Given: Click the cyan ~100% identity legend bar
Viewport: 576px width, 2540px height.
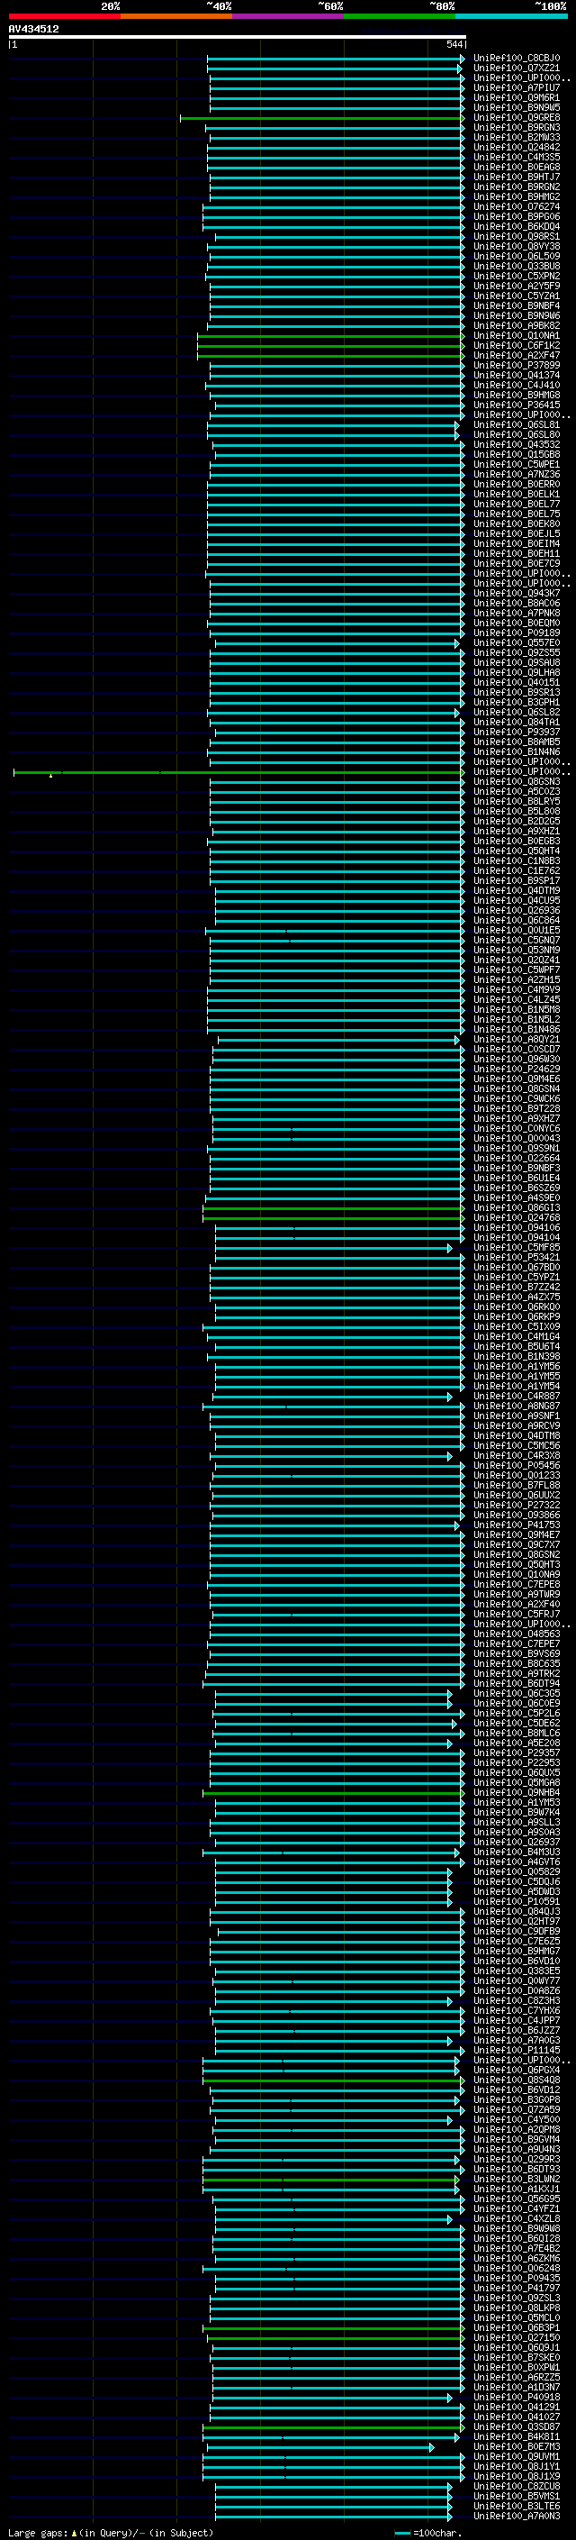Looking at the screenshot, I should [x=512, y=17].
